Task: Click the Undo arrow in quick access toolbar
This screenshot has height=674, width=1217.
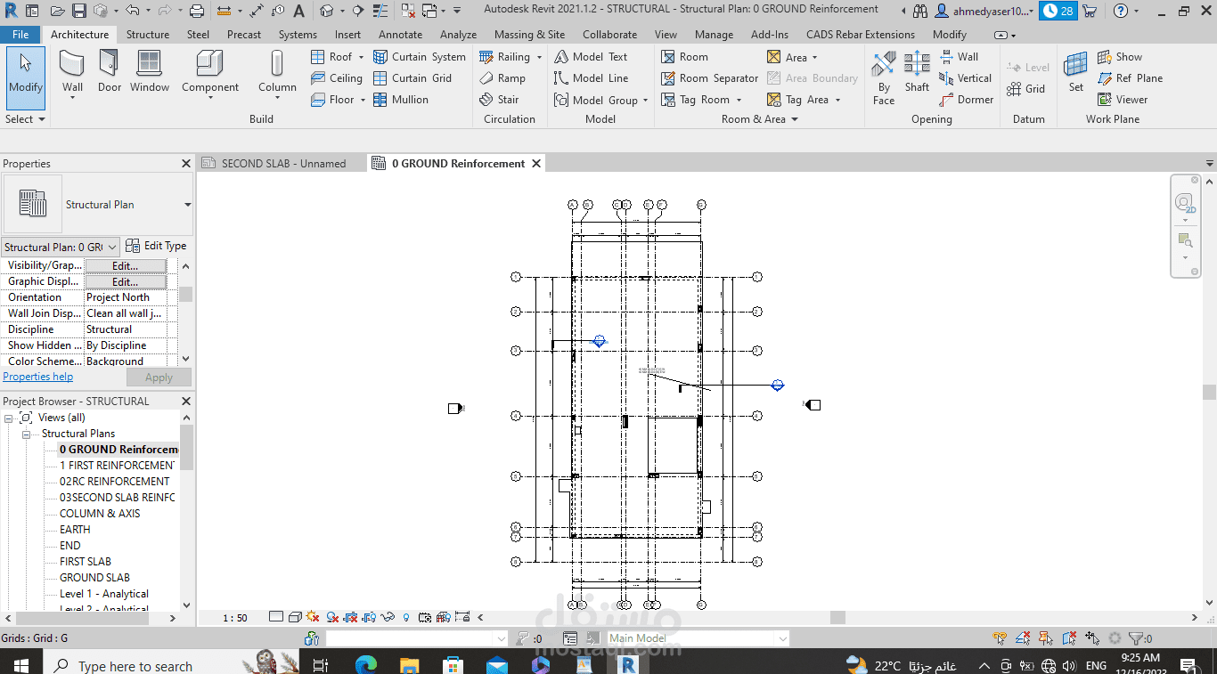Action: coord(132,11)
